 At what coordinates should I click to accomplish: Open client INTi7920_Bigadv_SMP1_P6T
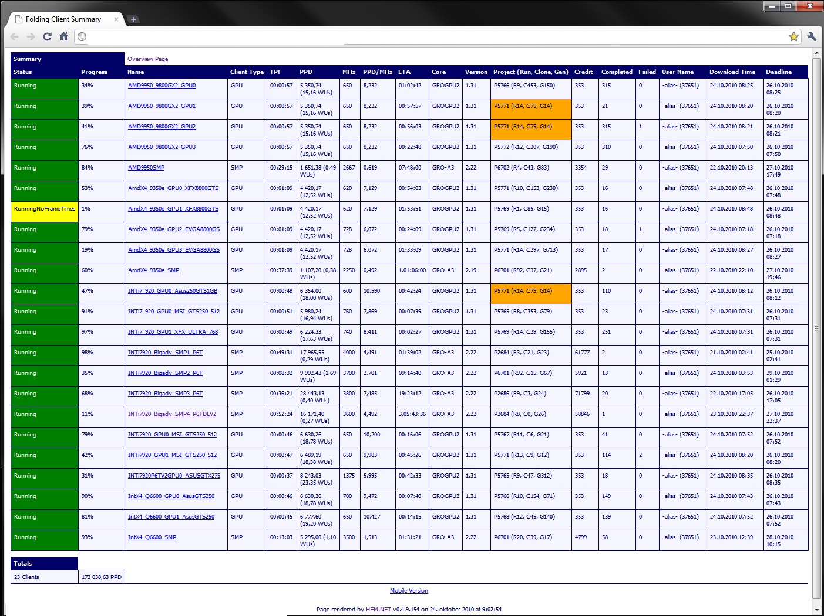point(165,353)
